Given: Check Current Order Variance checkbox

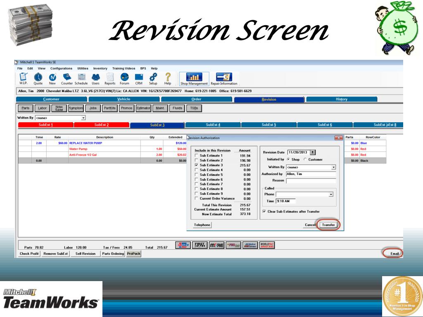Looking at the screenshot, I should [196, 199].
